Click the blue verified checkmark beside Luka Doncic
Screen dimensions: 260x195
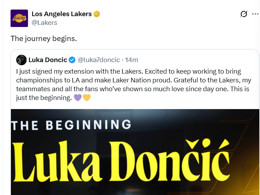(72, 60)
